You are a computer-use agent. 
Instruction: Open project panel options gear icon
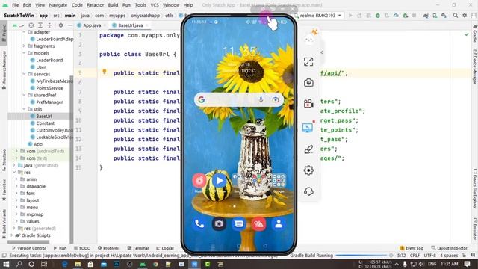[60, 25]
